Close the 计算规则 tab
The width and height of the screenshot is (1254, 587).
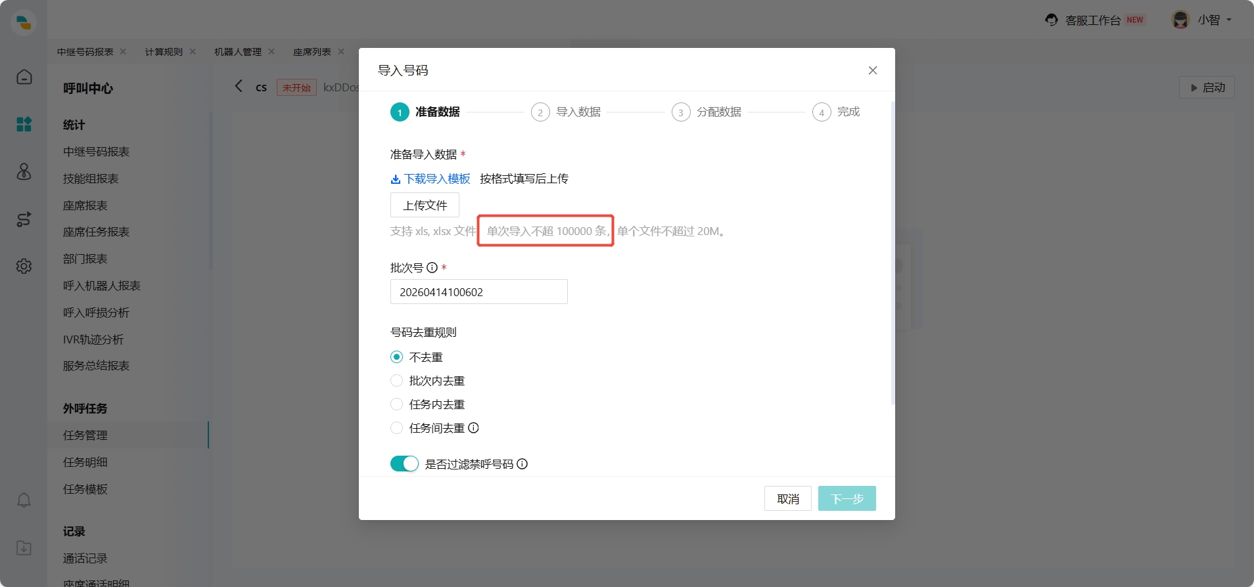click(x=193, y=51)
